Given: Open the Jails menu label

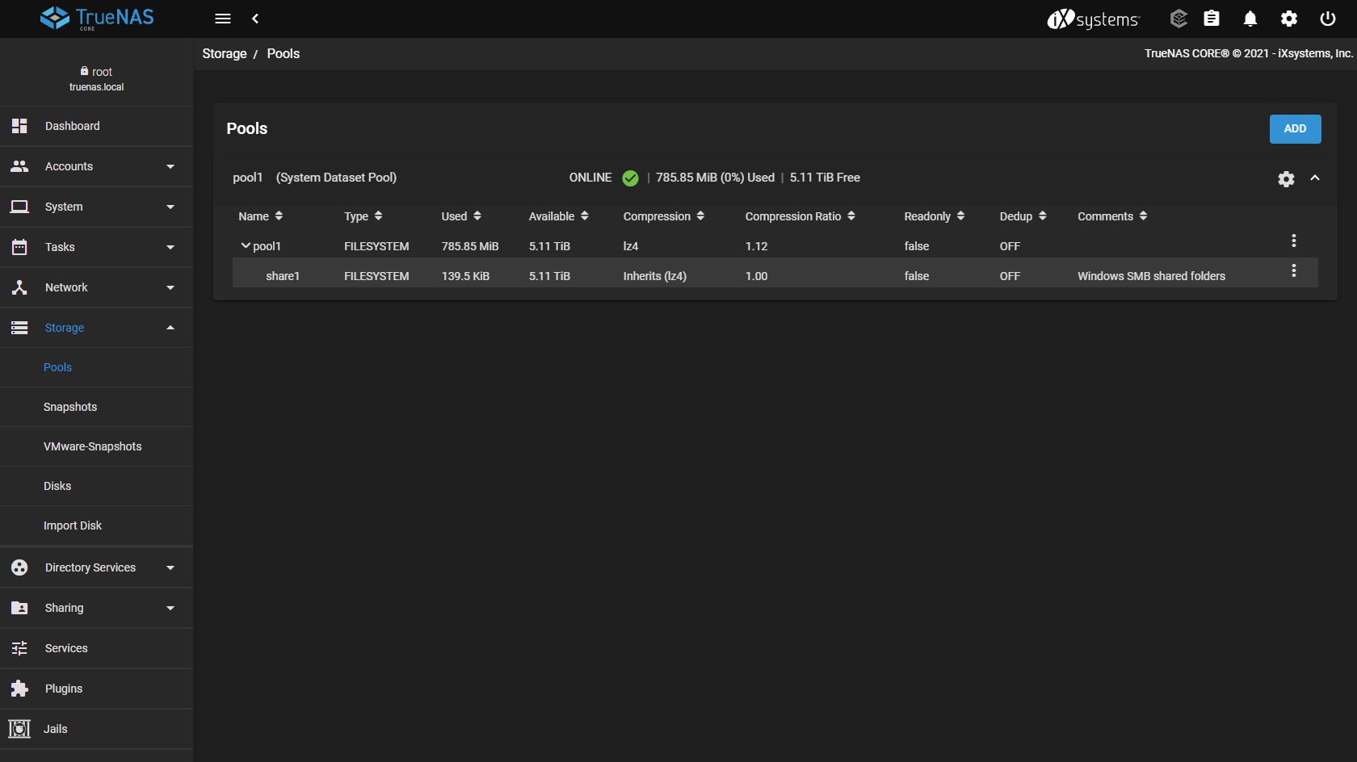Looking at the screenshot, I should [55, 729].
